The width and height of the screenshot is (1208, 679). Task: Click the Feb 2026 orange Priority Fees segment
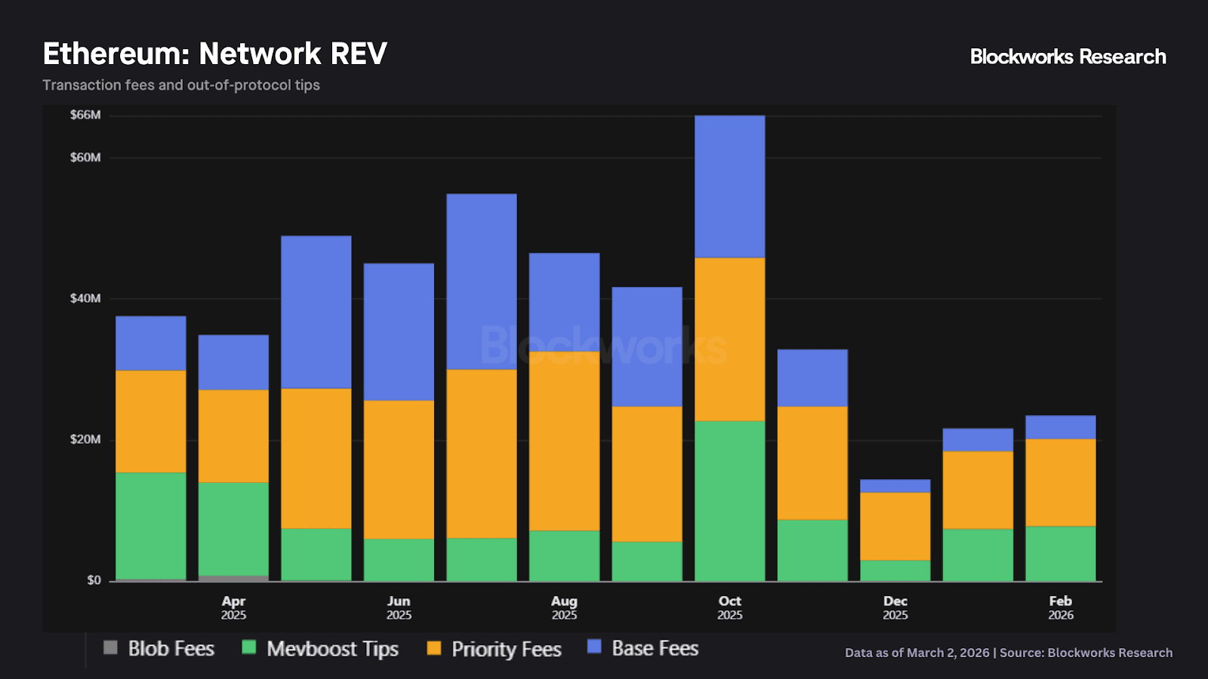1061,483
